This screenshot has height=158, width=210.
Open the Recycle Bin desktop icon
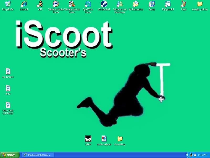tap(8, 4)
